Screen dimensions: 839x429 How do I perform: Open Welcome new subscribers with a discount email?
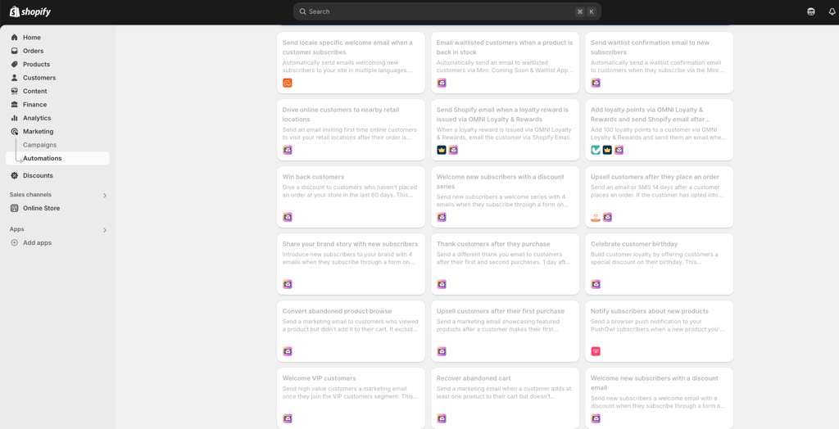coord(660,398)
